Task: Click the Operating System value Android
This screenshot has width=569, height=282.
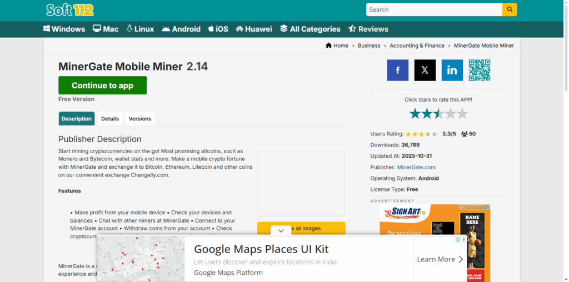Action: pos(428,178)
